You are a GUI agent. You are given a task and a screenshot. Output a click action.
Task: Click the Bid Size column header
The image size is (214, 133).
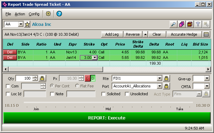200,44
